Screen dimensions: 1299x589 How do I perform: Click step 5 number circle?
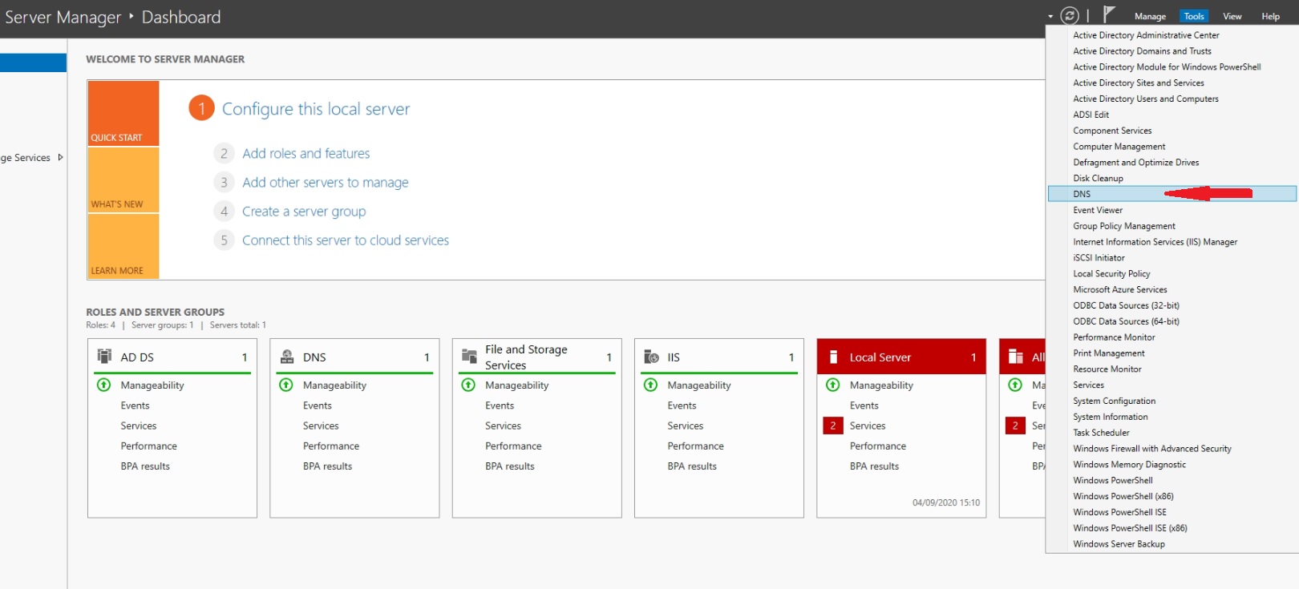click(x=224, y=240)
